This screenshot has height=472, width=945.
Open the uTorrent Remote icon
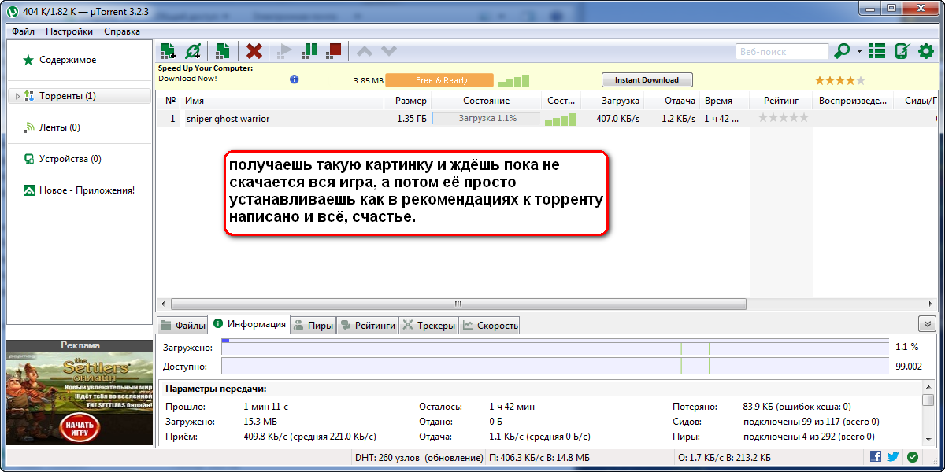pyautogui.click(x=902, y=51)
